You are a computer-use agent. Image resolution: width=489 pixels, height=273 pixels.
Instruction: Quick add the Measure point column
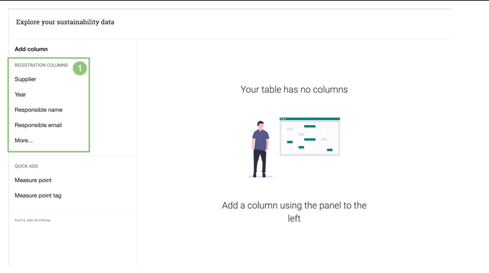coord(33,180)
